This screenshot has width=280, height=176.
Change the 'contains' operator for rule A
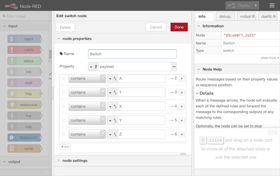87,78
